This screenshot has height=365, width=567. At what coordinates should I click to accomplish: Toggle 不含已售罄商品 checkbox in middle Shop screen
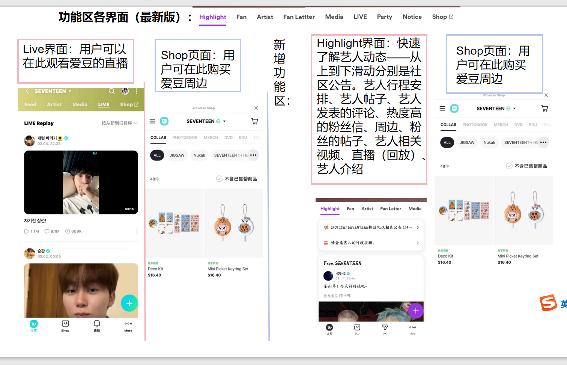coord(219,179)
